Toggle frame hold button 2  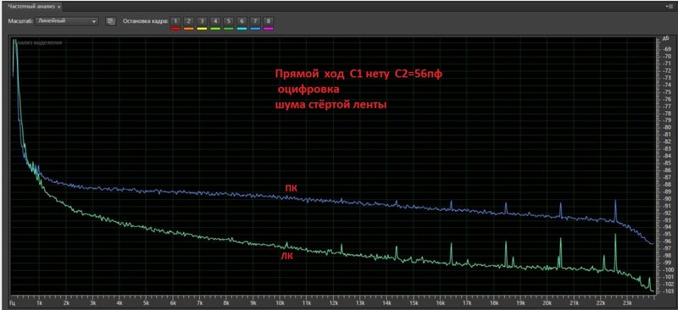tap(188, 21)
